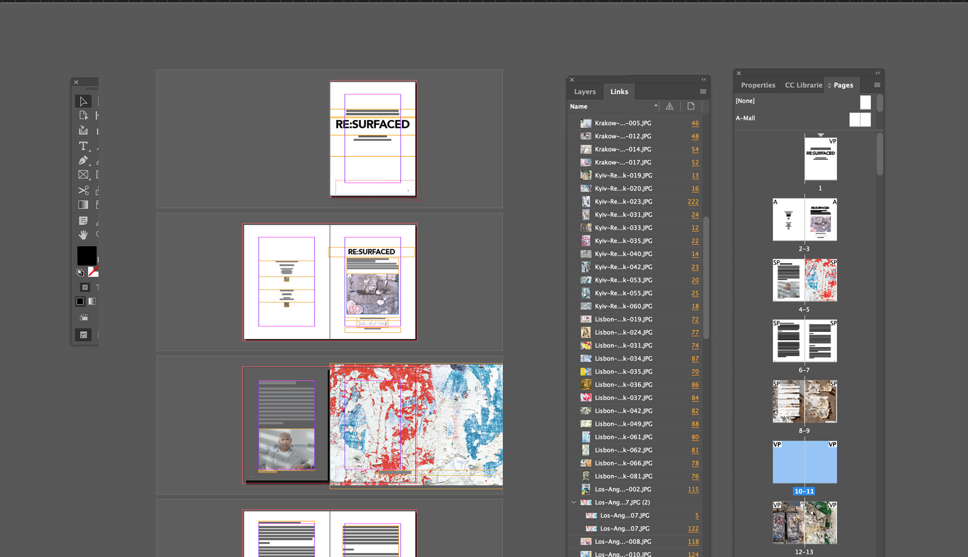This screenshot has width=968, height=557.
Task: Select page 1 thumbnail in Pages panel
Action: [x=820, y=159]
